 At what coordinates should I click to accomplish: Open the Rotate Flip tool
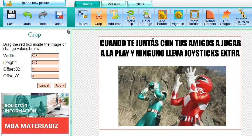coord(131,17)
